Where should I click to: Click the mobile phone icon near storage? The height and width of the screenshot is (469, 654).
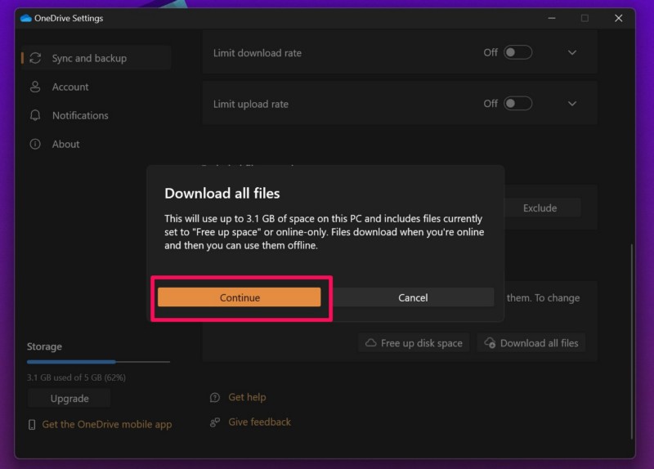point(32,424)
